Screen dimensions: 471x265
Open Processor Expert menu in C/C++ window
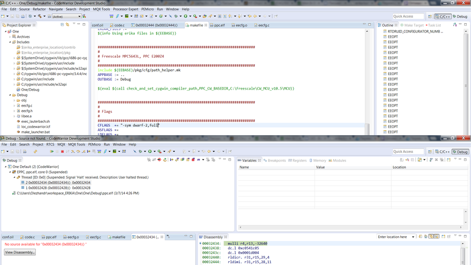click(x=125, y=9)
